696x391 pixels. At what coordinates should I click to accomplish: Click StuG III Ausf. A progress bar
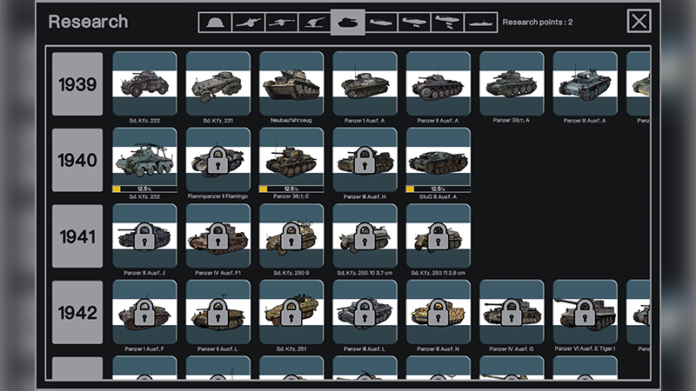coord(438,189)
